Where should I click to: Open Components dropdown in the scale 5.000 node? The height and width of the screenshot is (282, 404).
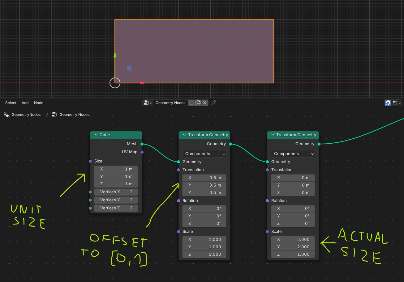[293, 154]
